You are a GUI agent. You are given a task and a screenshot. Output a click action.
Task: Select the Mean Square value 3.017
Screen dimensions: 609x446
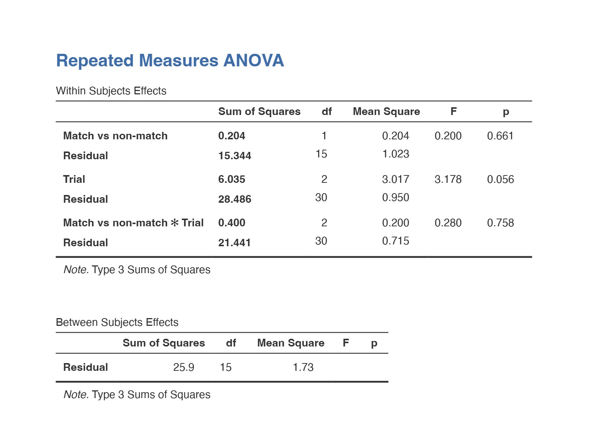click(x=395, y=180)
